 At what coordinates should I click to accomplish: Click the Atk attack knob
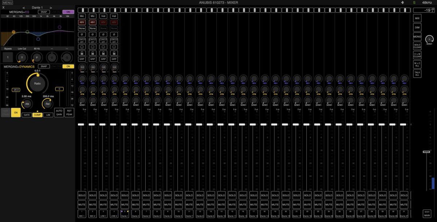(x=27, y=104)
